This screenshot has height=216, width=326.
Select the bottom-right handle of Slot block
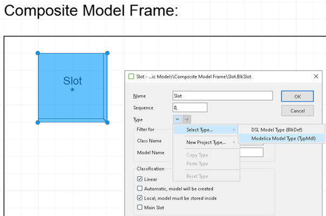(107, 123)
